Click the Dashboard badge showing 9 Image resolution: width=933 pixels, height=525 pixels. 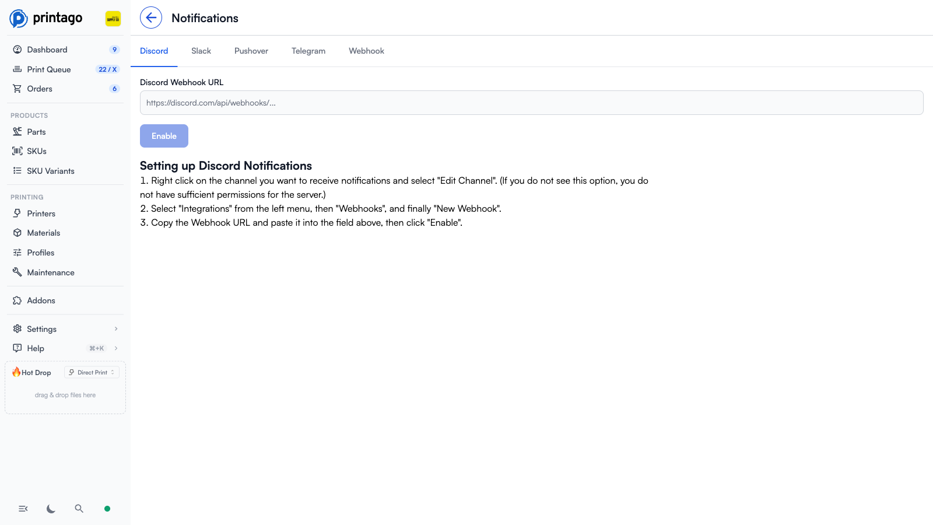114,50
